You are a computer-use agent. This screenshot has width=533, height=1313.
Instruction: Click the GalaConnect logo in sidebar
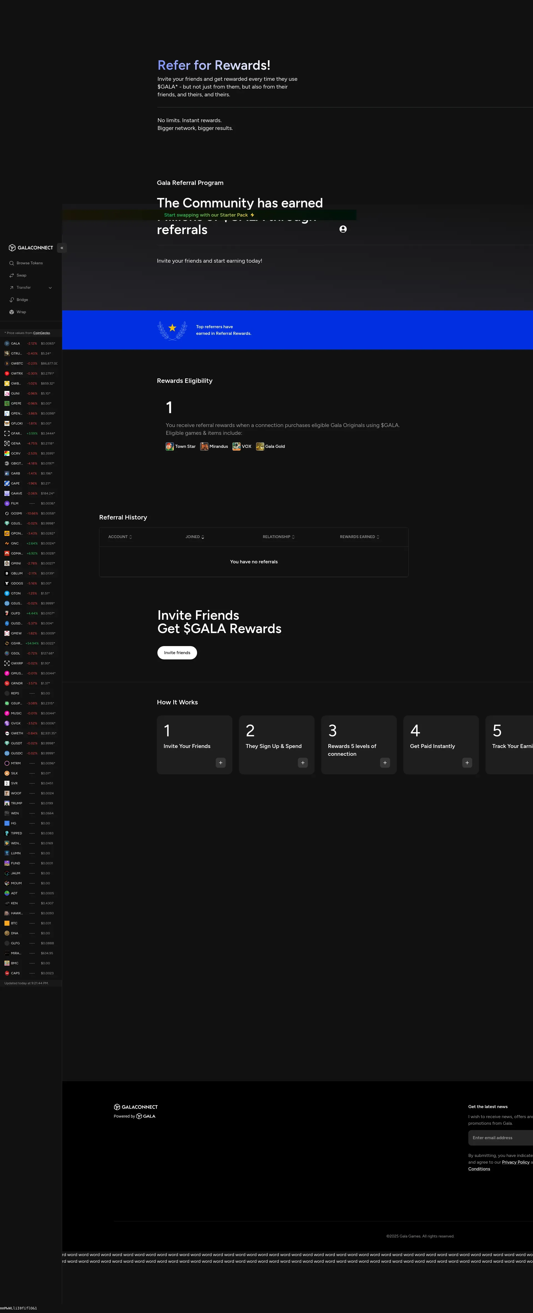[31, 248]
